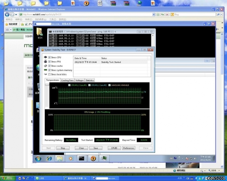Image resolution: width=227 pixels, height=181 pixels.
Task: Click Add to Favorites bar icon
Action: point(22,24)
